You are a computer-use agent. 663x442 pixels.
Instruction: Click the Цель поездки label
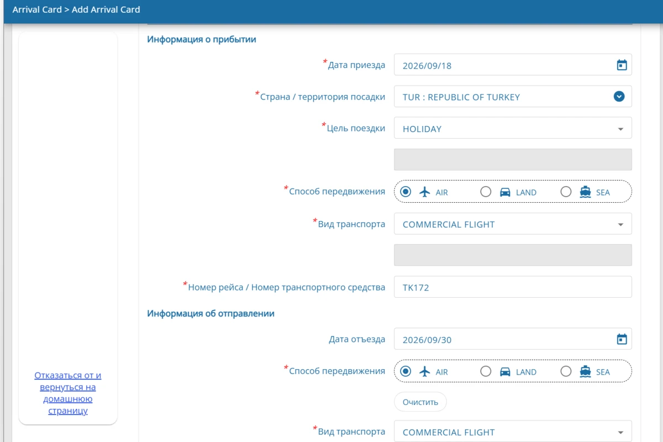(356, 128)
